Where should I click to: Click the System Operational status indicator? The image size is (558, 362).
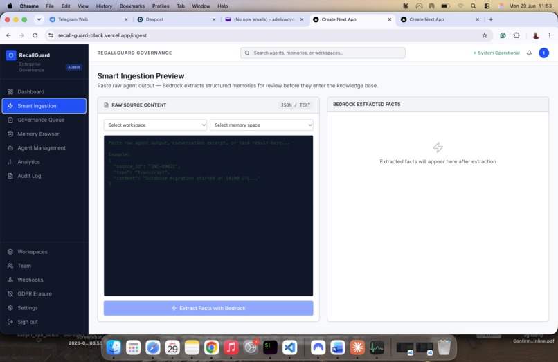(496, 53)
